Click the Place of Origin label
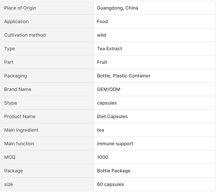Image resolution: width=216 pixels, height=192 pixels. pos(20,8)
